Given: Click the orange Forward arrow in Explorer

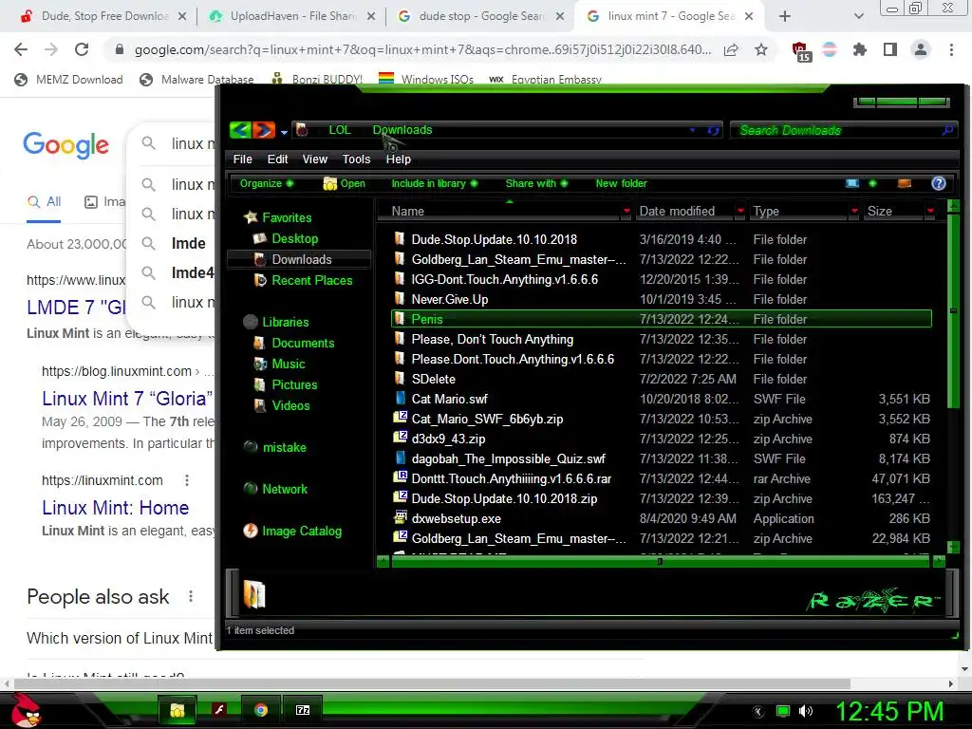Looking at the screenshot, I should pos(264,130).
